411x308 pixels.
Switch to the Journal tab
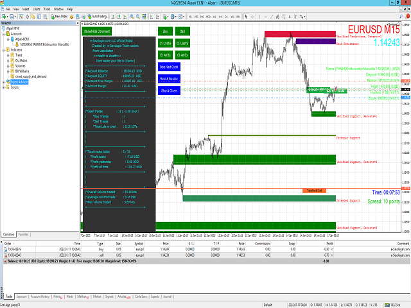pos(167,296)
